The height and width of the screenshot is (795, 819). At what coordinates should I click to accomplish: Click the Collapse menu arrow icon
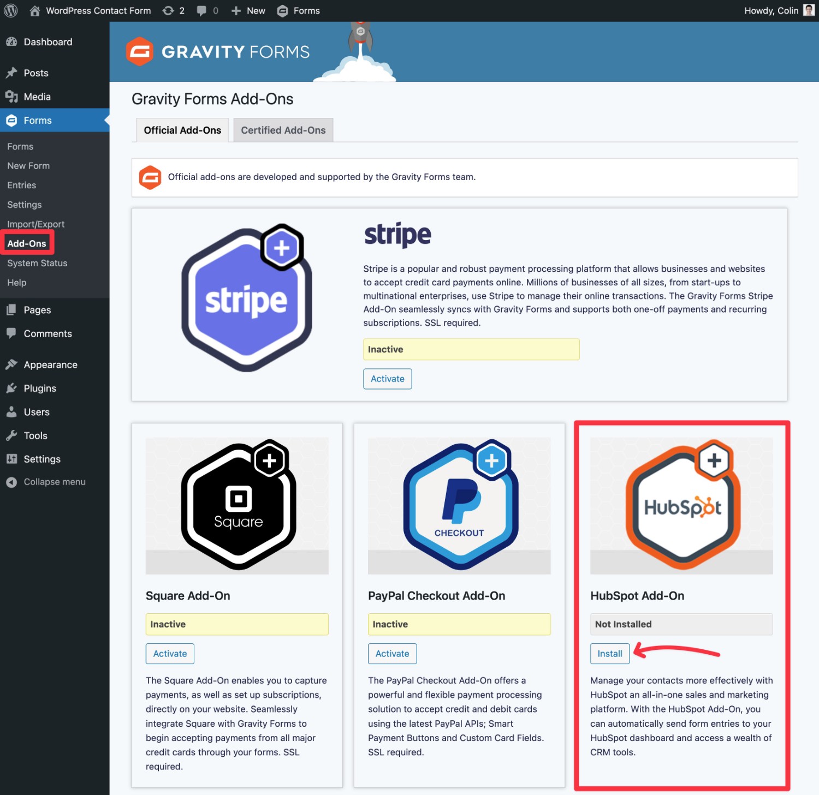(x=11, y=482)
